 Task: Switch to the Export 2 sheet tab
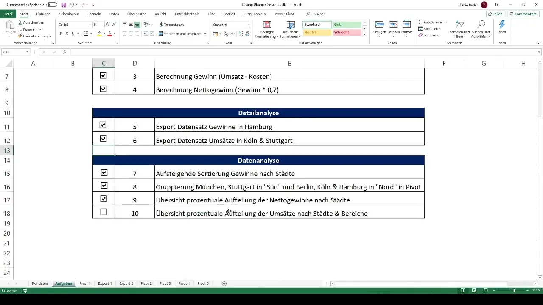pyautogui.click(x=126, y=283)
